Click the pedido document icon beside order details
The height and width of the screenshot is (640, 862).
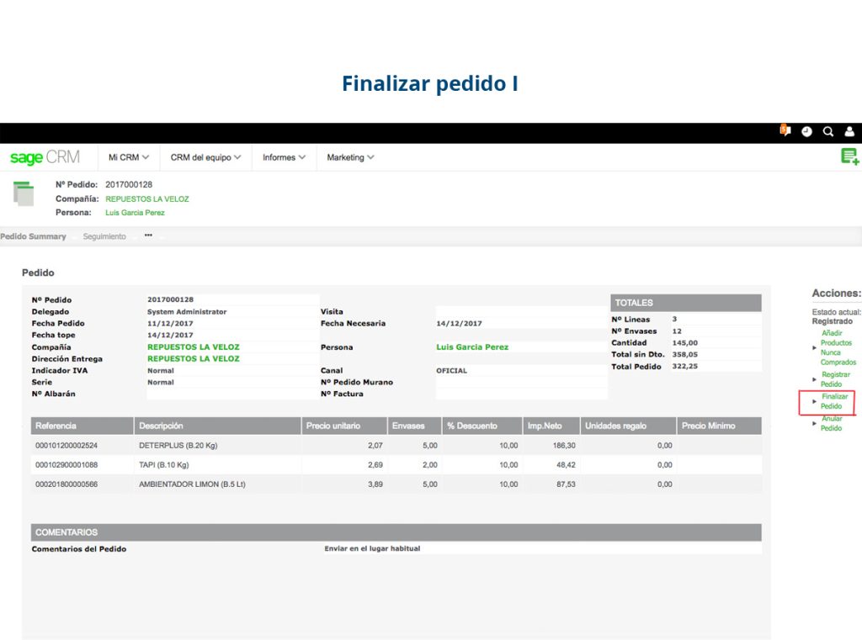24,193
